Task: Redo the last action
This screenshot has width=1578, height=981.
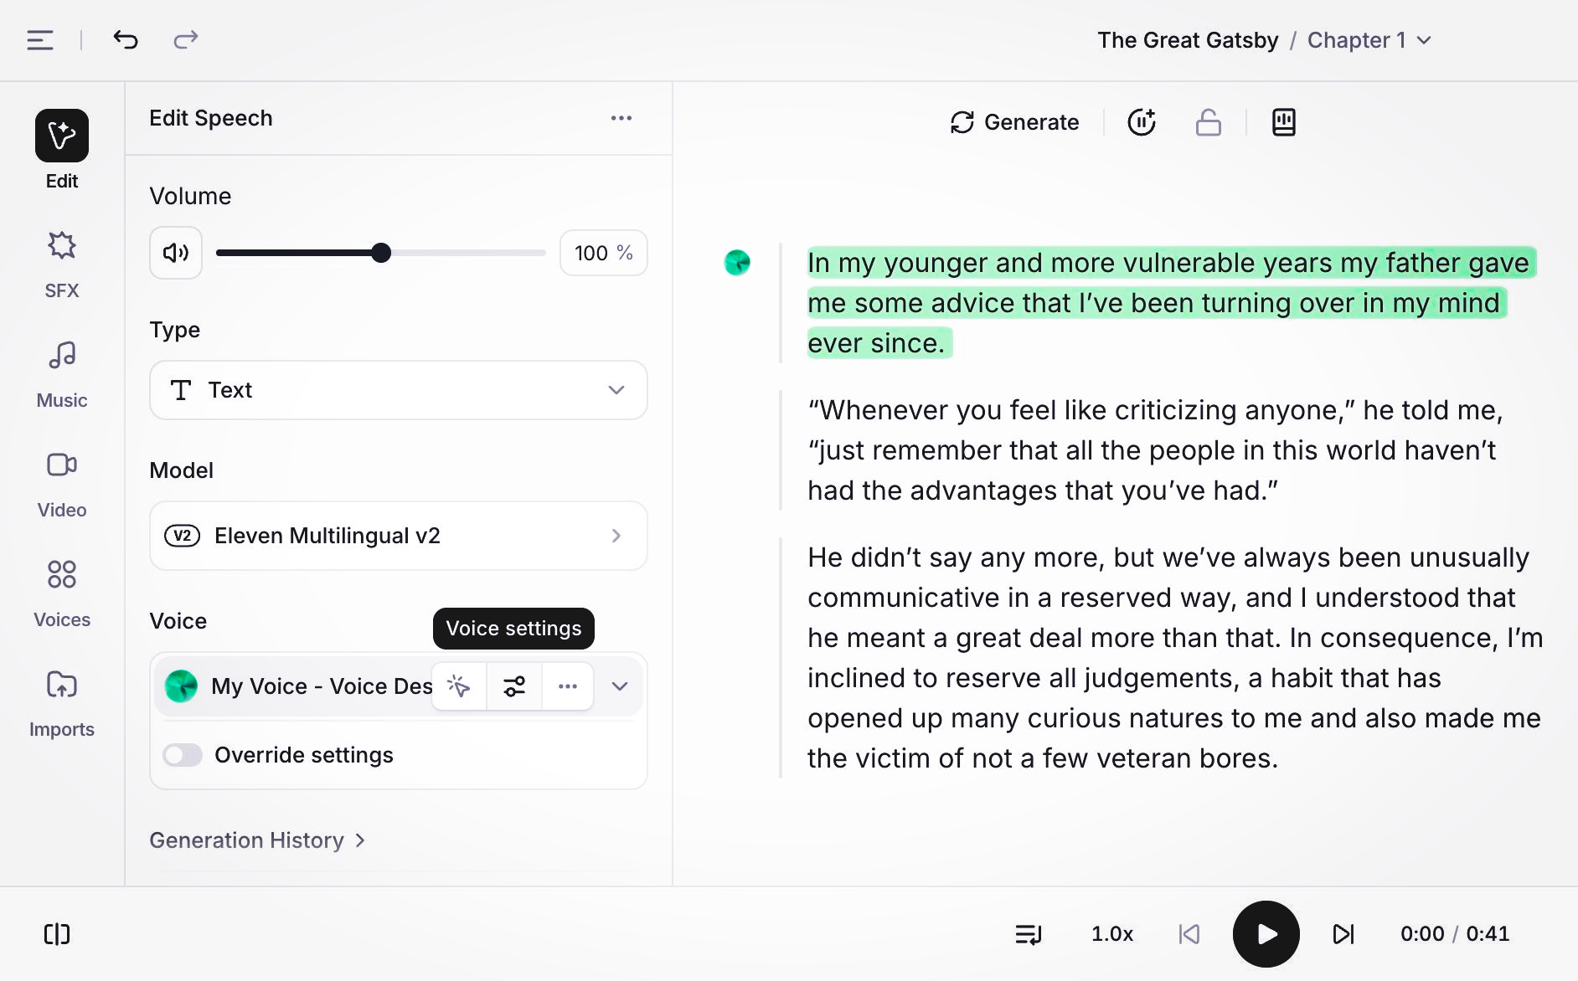Action: (185, 39)
